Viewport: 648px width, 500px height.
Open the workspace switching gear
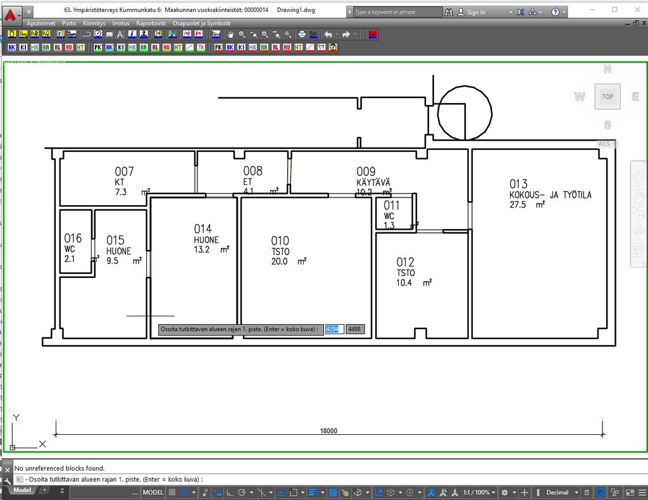504,492
